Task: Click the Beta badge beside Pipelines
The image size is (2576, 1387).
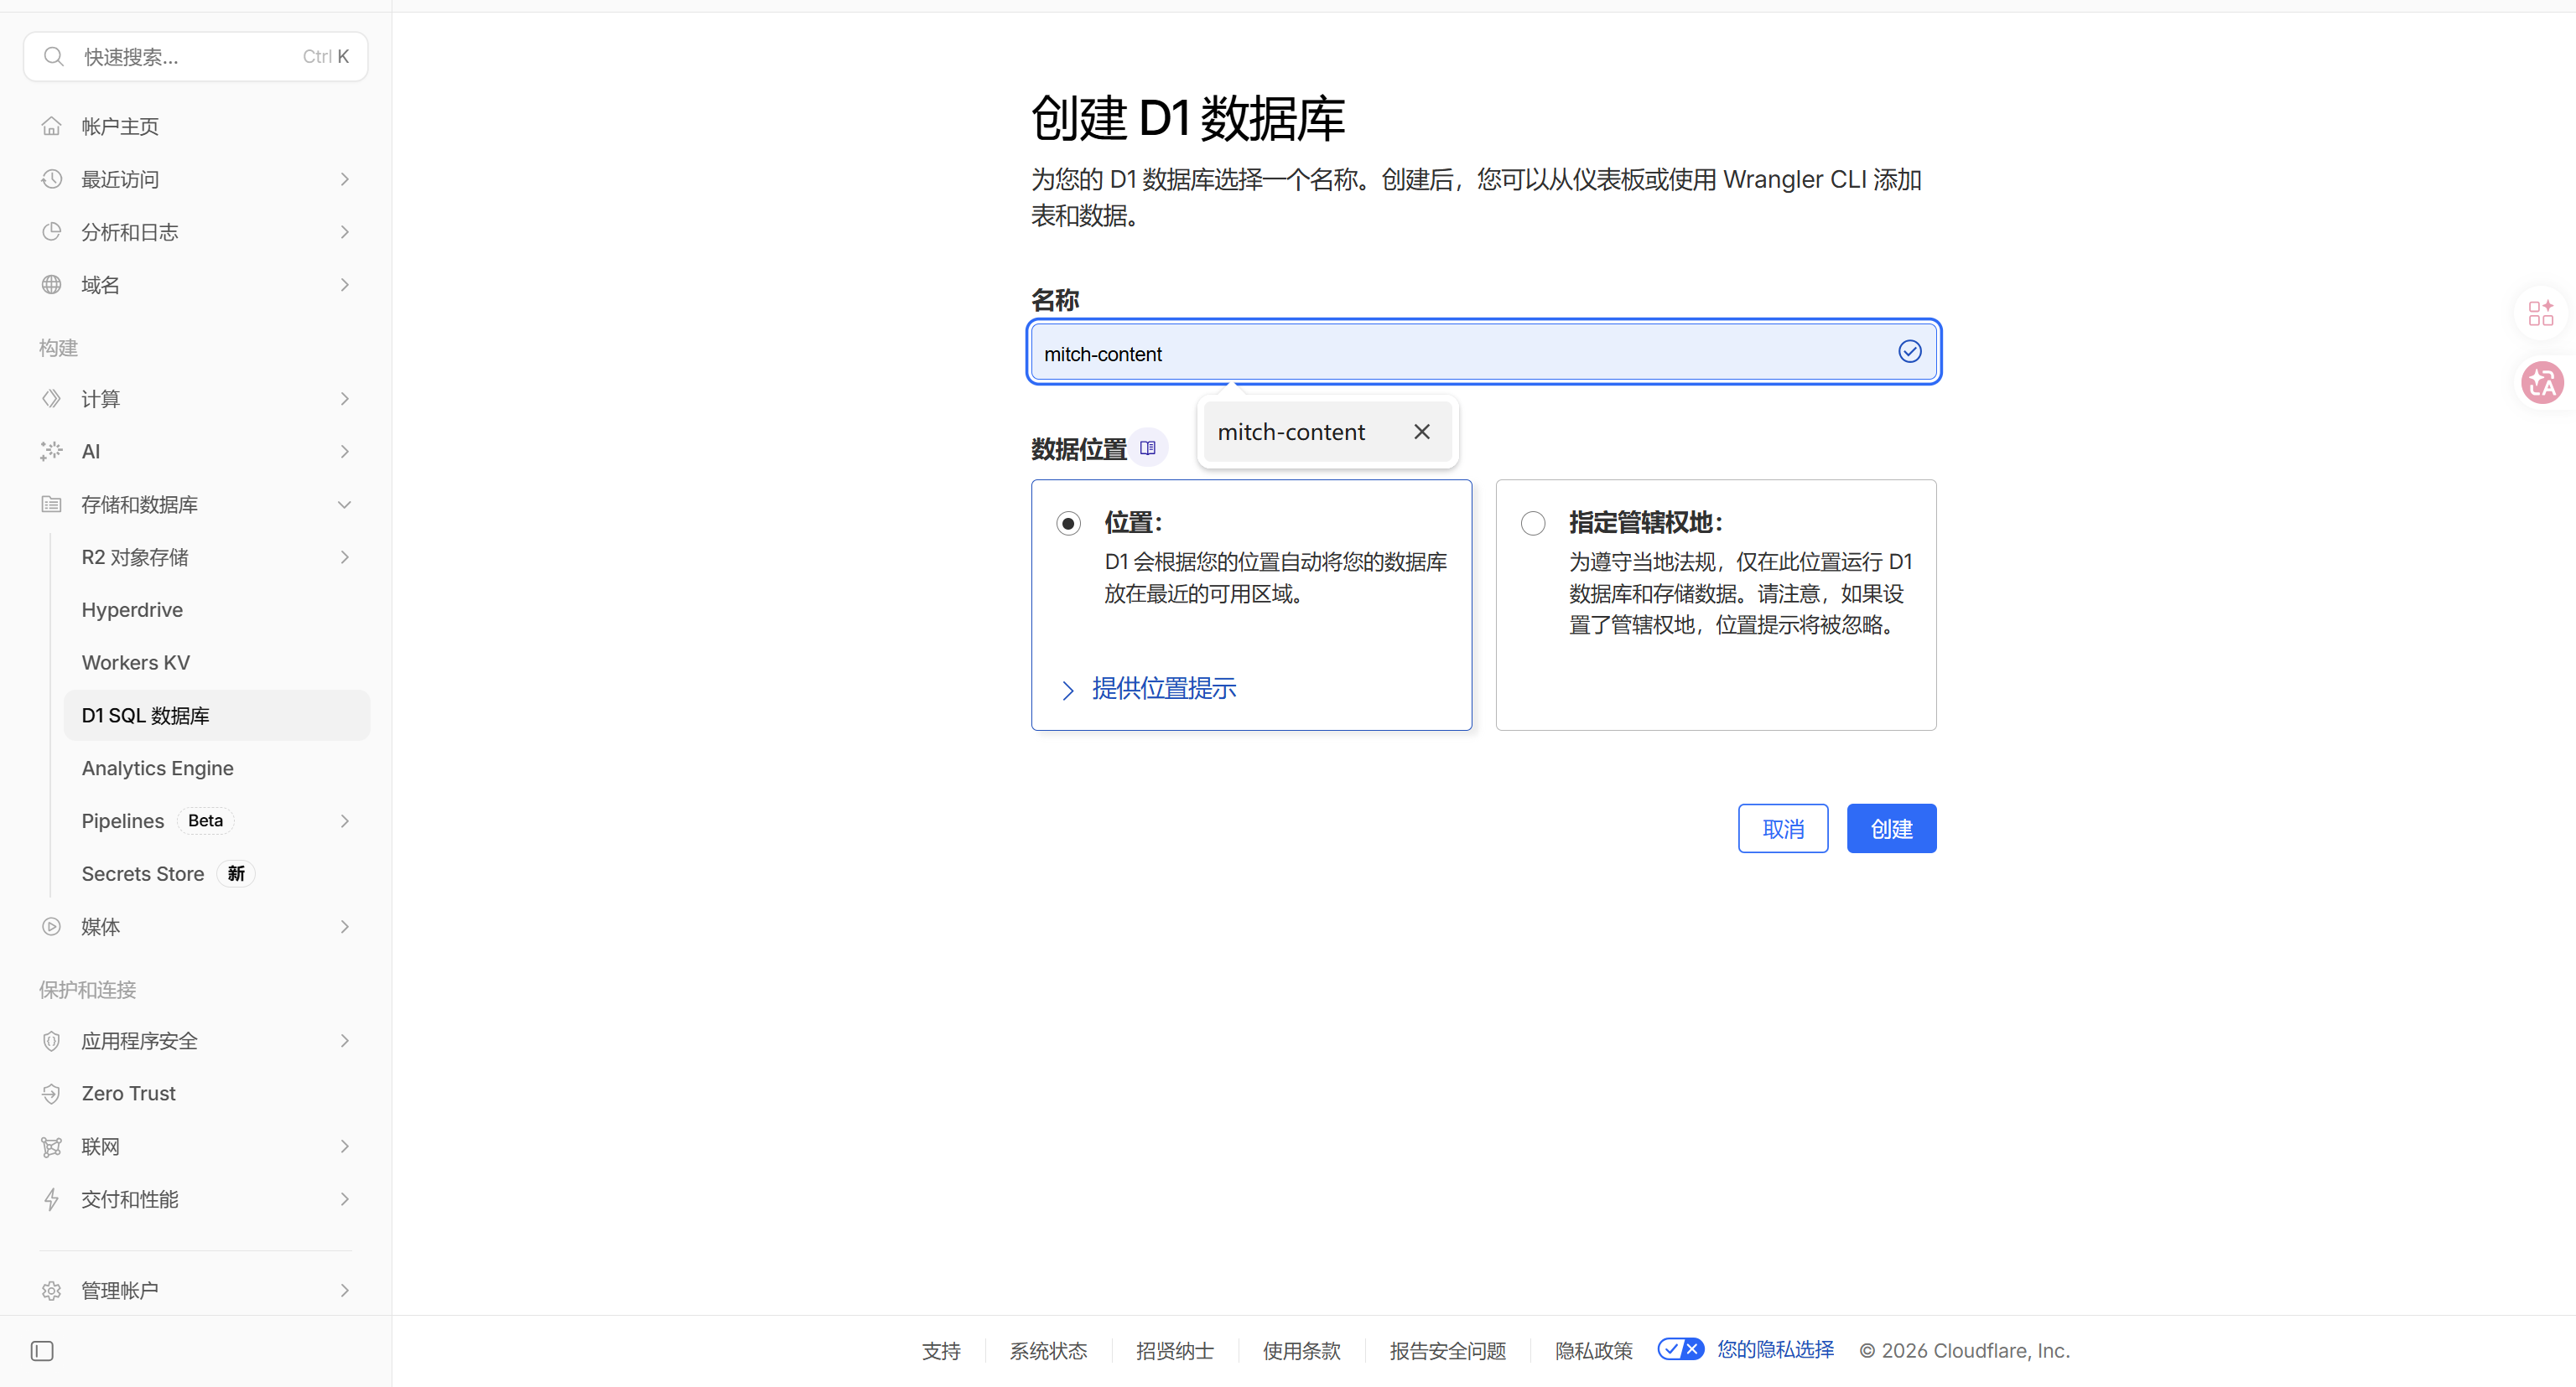Action: [x=205, y=821]
